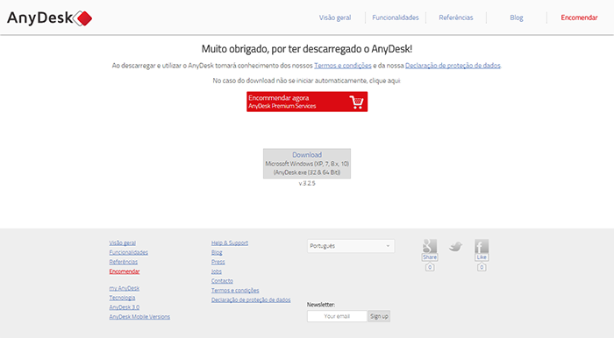Open footer Visão geral link
Viewport: 614px width, 338px height.
tap(122, 243)
